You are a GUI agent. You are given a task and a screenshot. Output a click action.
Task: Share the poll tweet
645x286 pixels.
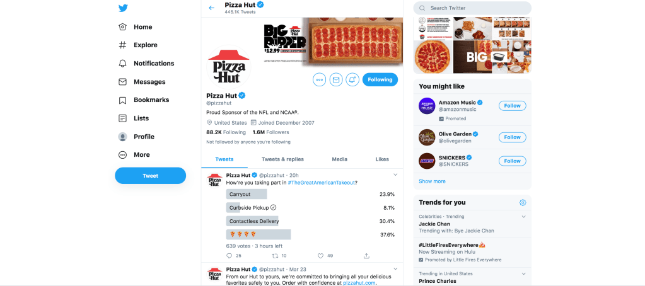tap(366, 256)
